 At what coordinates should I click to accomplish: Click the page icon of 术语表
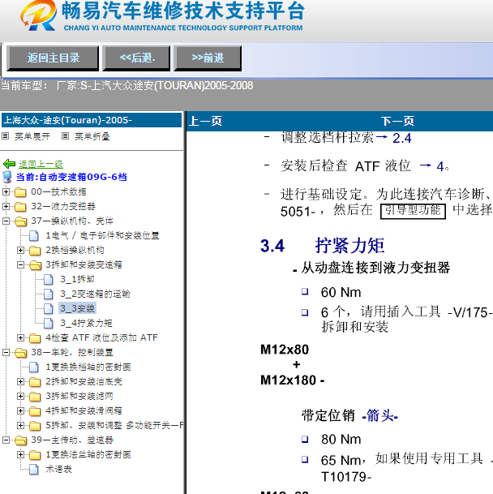point(34,470)
